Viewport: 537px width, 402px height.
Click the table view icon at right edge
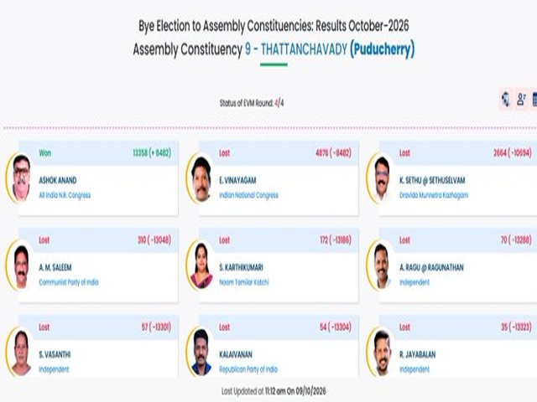534,100
